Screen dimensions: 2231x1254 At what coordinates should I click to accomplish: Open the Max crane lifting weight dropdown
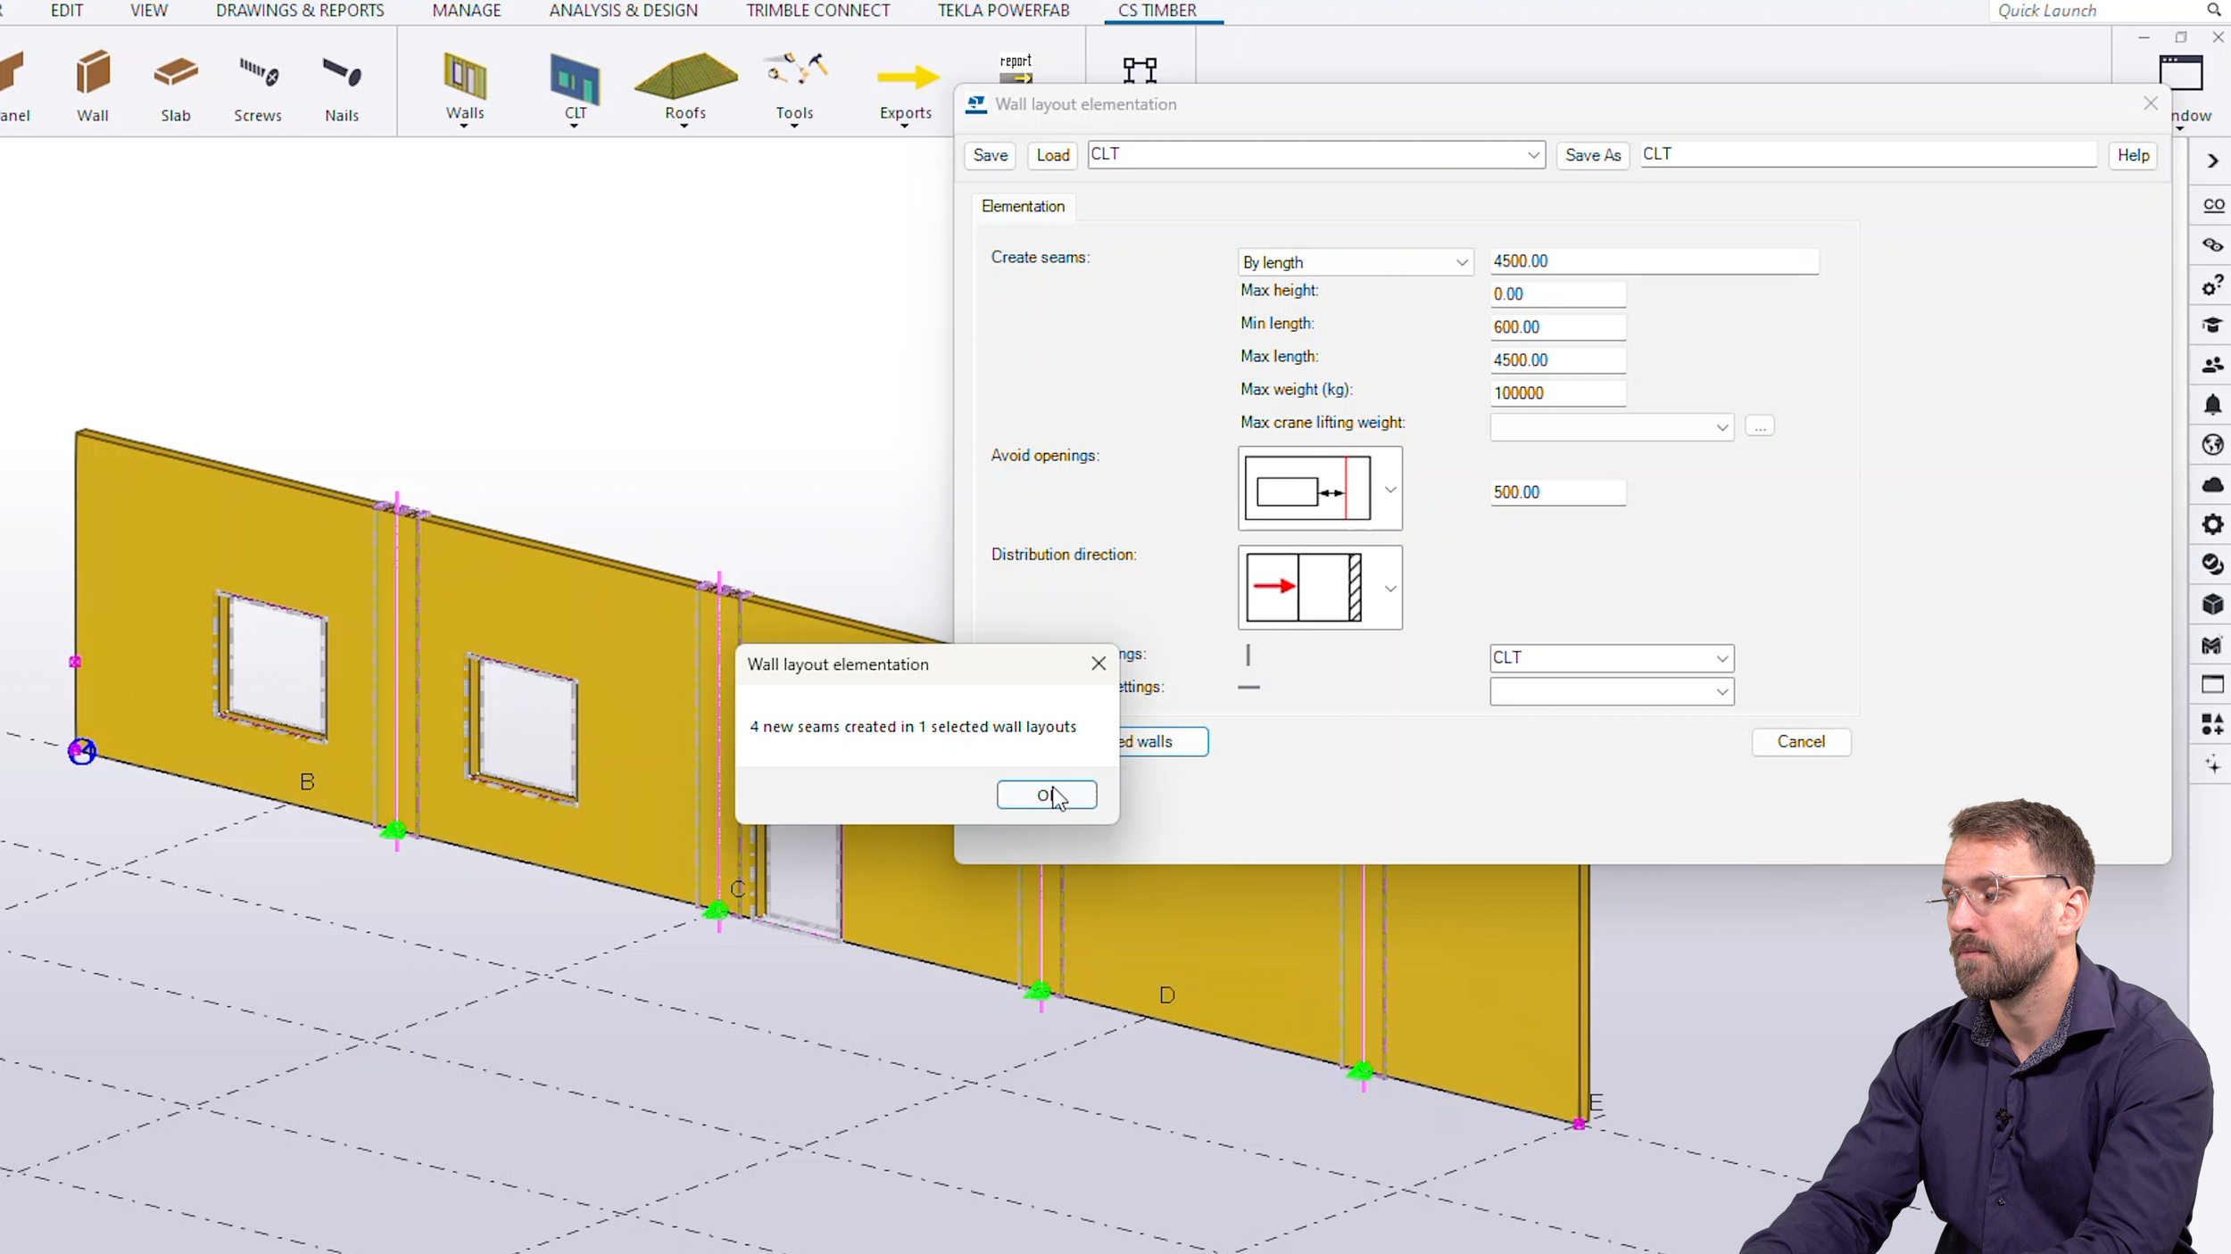click(x=1612, y=427)
